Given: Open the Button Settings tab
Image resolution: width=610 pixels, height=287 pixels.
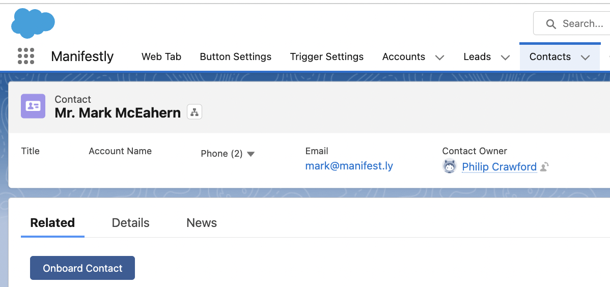Looking at the screenshot, I should (x=236, y=57).
